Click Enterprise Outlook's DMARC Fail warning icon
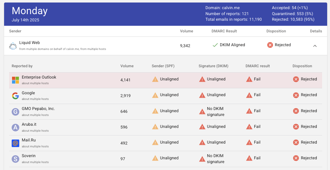330x170 pixels. [x=249, y=79]
